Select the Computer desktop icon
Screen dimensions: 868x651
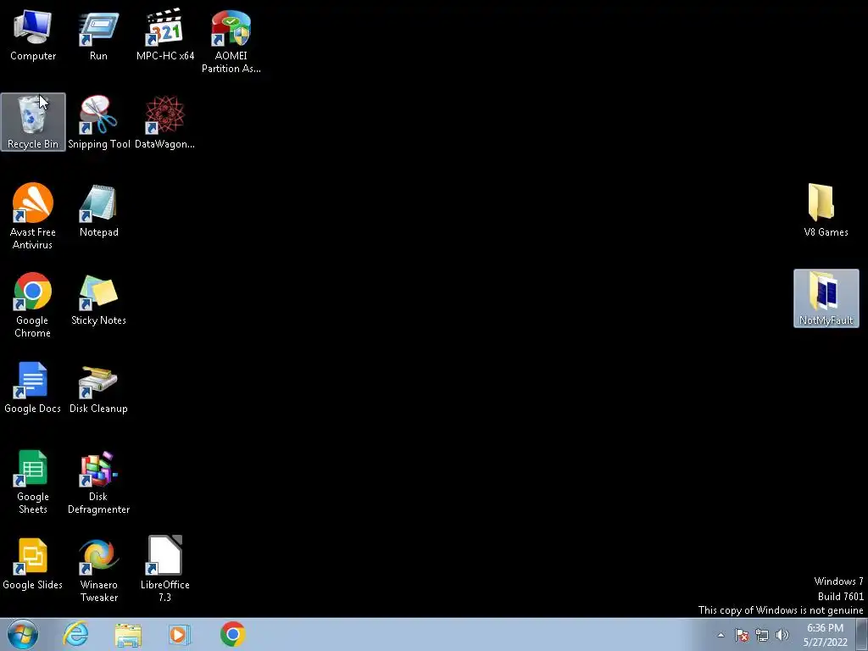tap(33, 35)
